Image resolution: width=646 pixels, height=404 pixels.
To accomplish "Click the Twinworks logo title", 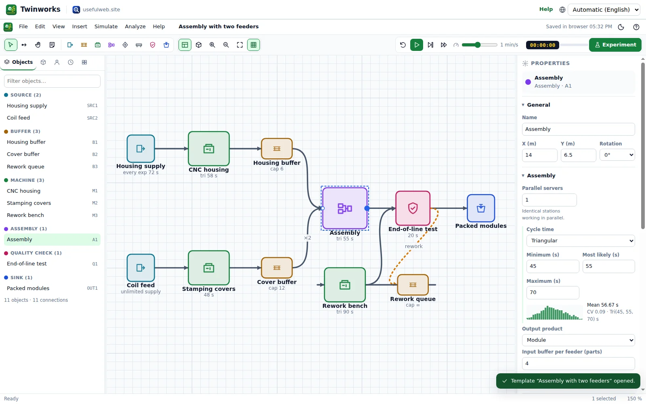I will [33, 9].
